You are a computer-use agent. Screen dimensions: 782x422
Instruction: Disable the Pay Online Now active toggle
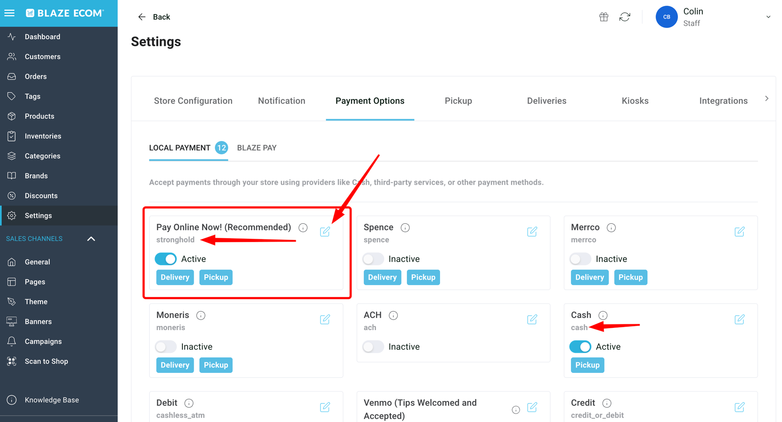point(165,259)
